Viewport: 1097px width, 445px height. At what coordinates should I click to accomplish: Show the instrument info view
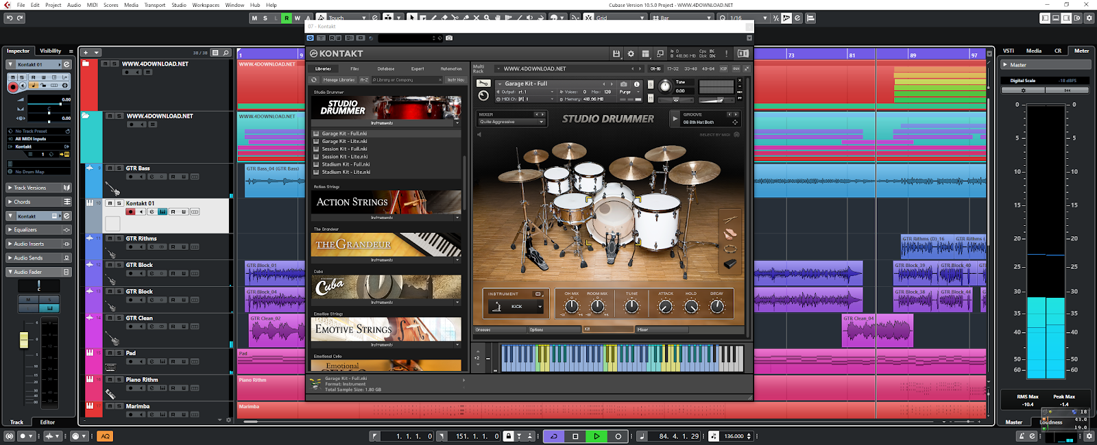point(636,84)
